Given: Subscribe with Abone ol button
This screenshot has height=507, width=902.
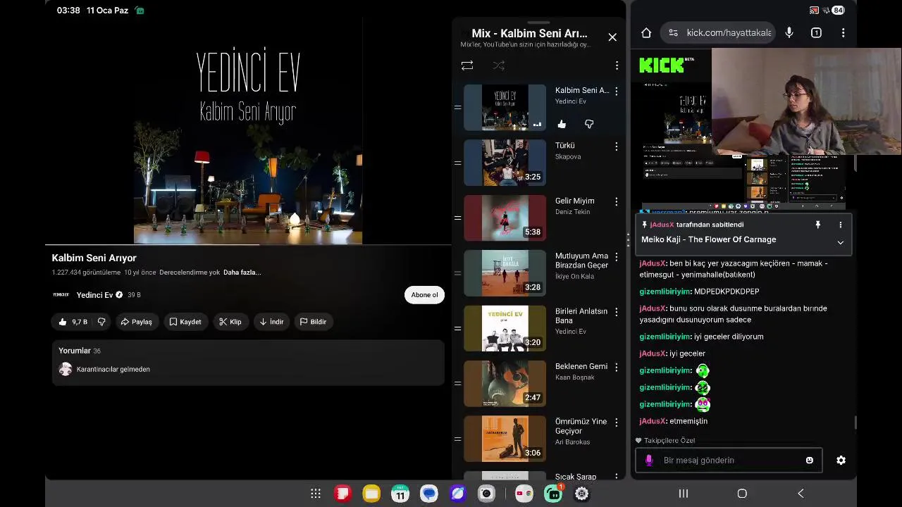Looking at the screenshot, I should [x=424, y=295].
